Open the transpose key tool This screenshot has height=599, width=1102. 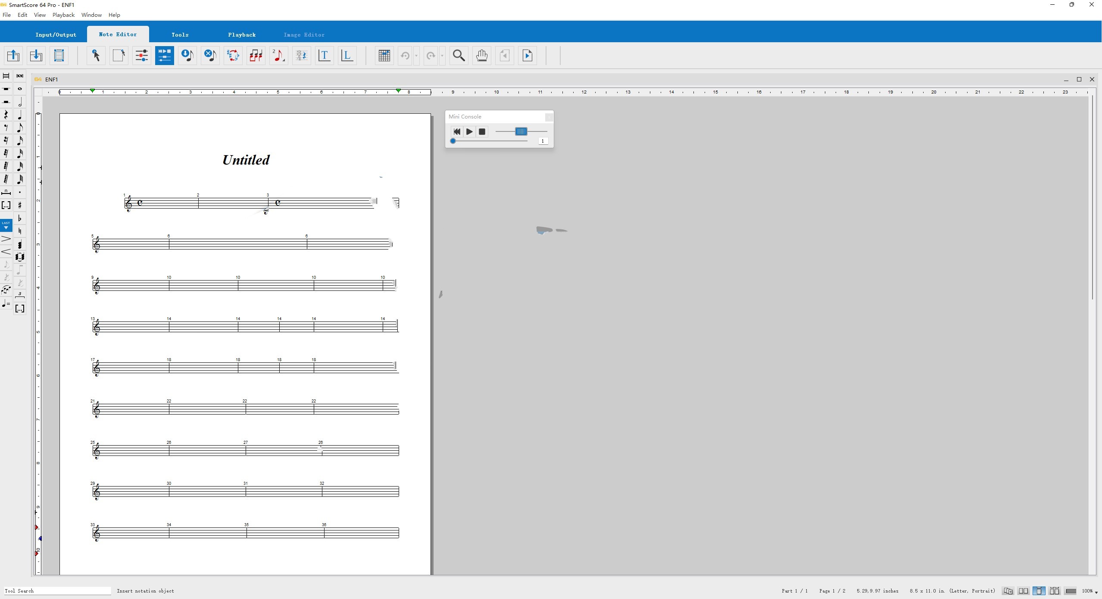tap(233, 56)
